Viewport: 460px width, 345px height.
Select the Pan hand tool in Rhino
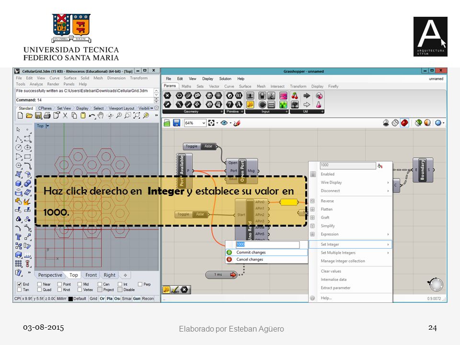tap(101, 115)
